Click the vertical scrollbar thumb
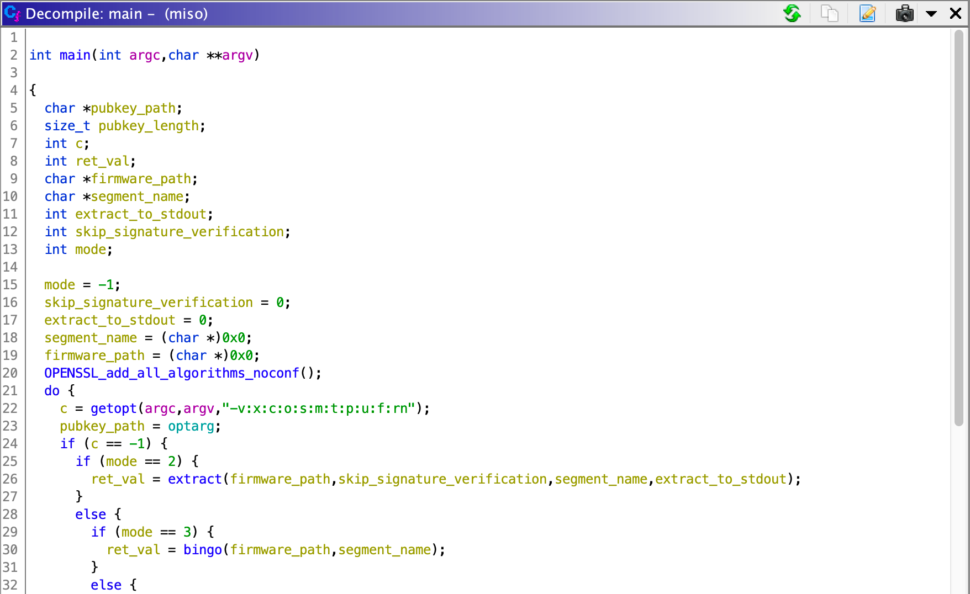Screen dimensions: 970x594 click(x=958, y=226)
